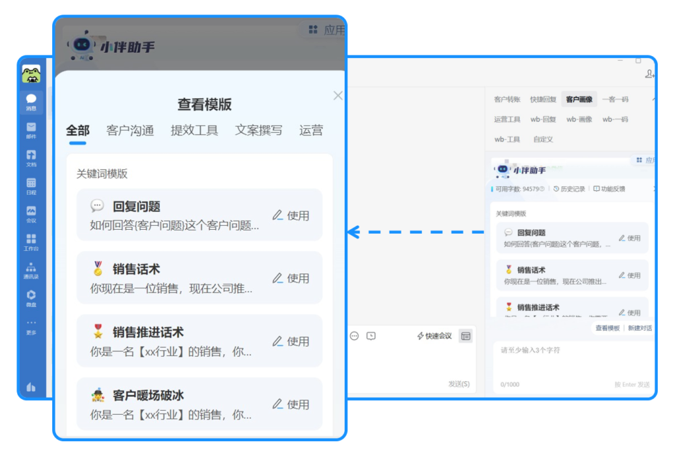675x457 pixels.
Task: Select the 全部 tab in template popup
Action: tap(78, 130)
